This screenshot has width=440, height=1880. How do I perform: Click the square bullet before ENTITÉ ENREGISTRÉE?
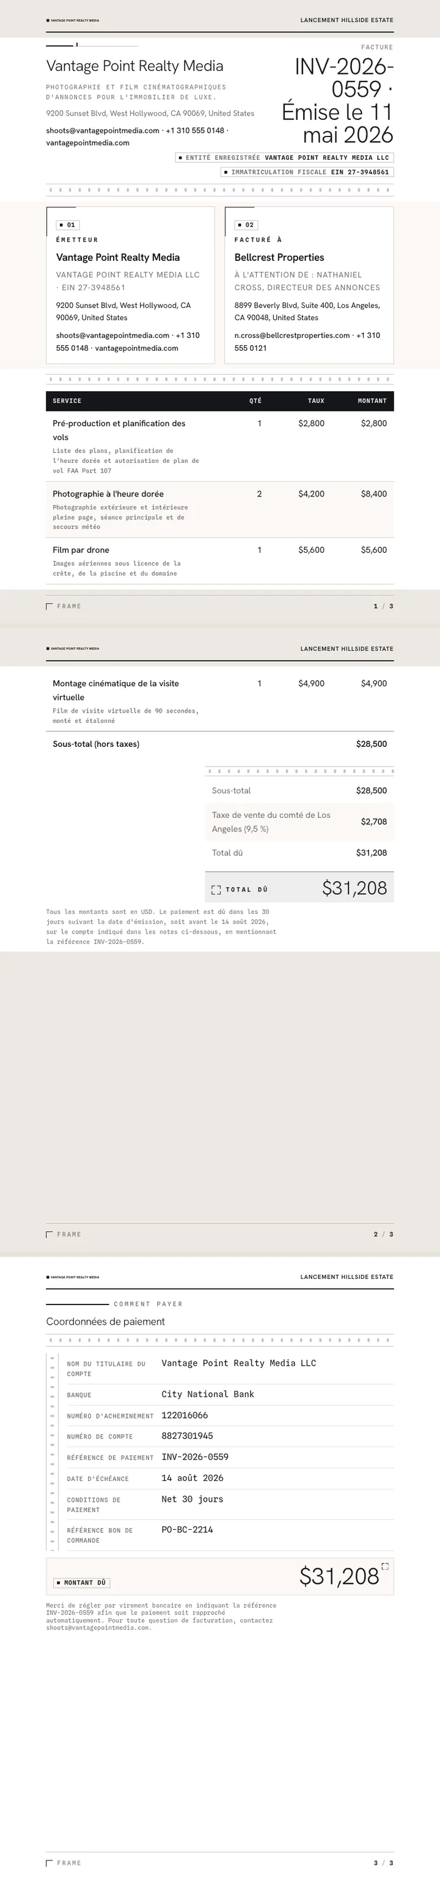tap(181, 158)
